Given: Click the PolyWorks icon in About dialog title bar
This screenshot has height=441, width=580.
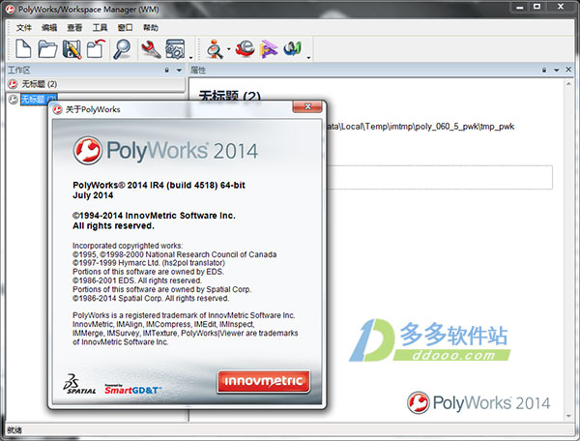Looking at the screenshot, I should pyautogui.click(x=57, y=109).
